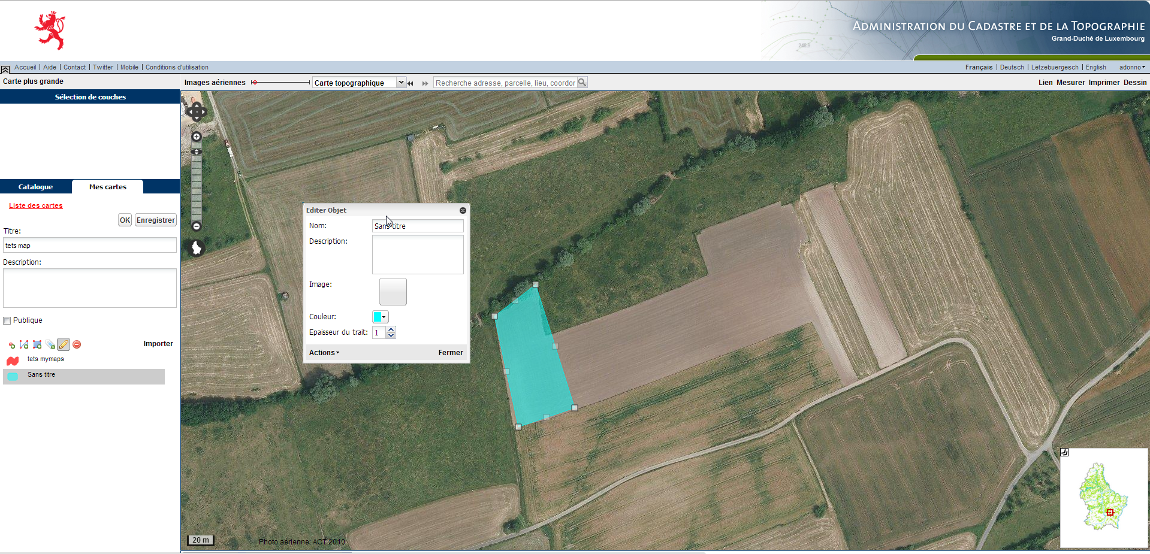Image resolution: width=1150 pixels, height=554 pixels.
Task: Select the add point drawing tool
Action: pos(11,344)
